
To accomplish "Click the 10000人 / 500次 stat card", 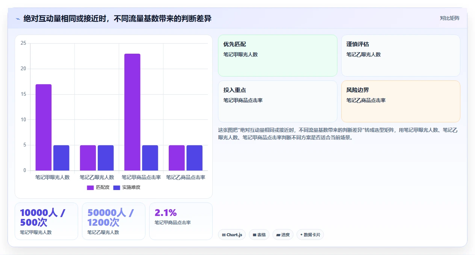I will [x=46, y=221].
